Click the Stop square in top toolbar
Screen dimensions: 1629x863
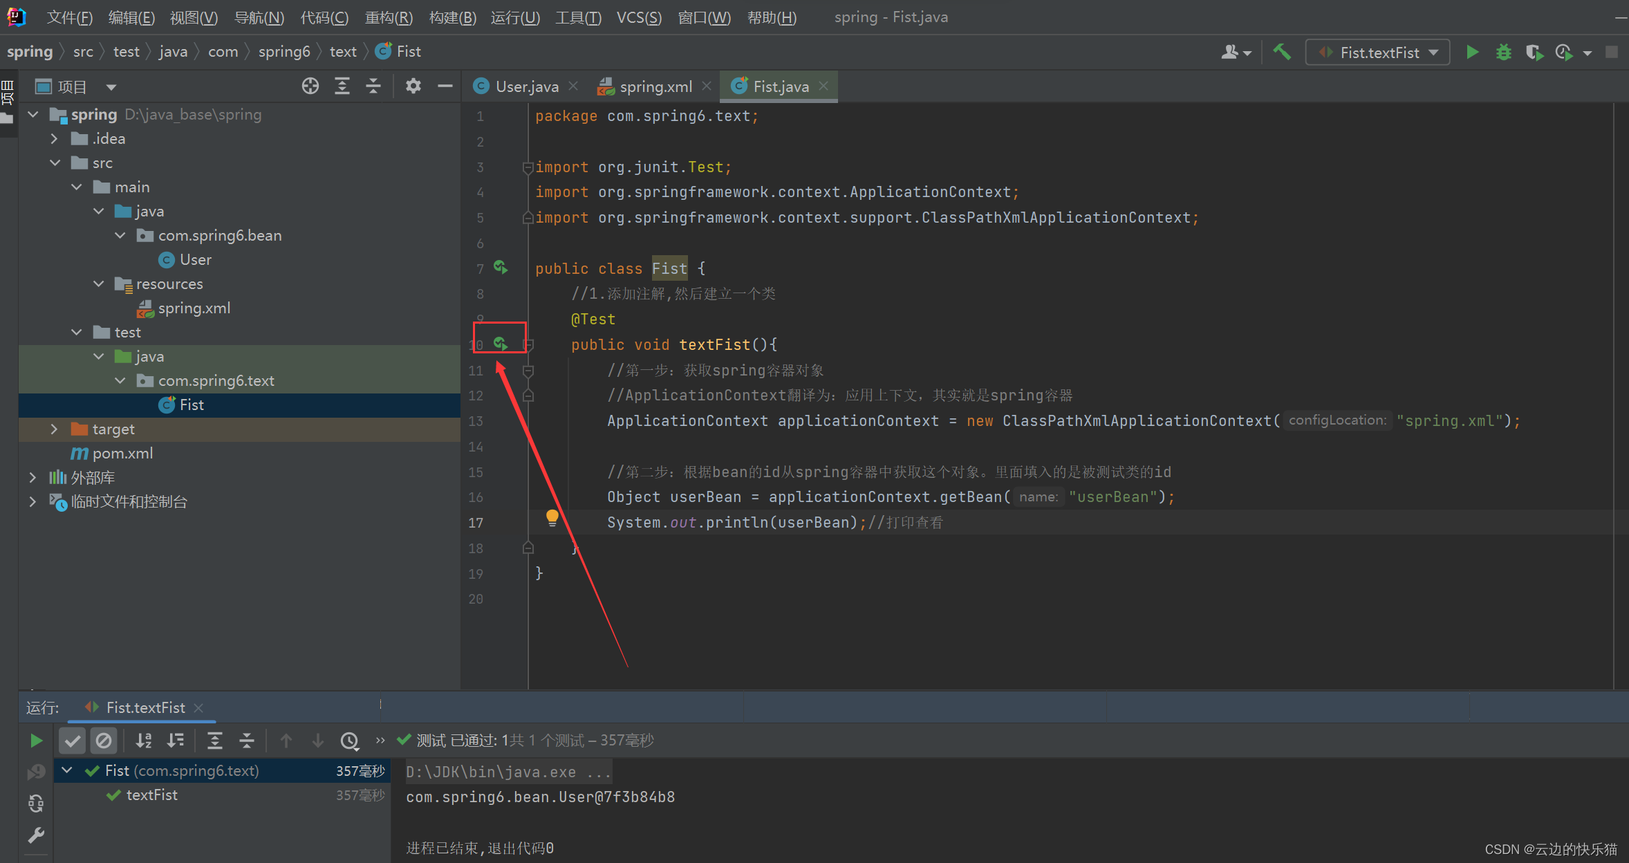(x=1612, y=53)
